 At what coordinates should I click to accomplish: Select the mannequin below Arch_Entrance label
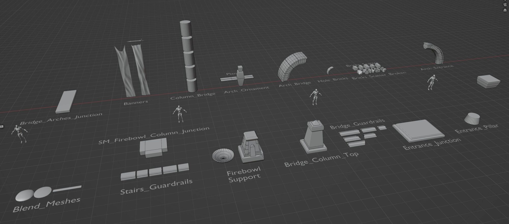pos(432,83)
